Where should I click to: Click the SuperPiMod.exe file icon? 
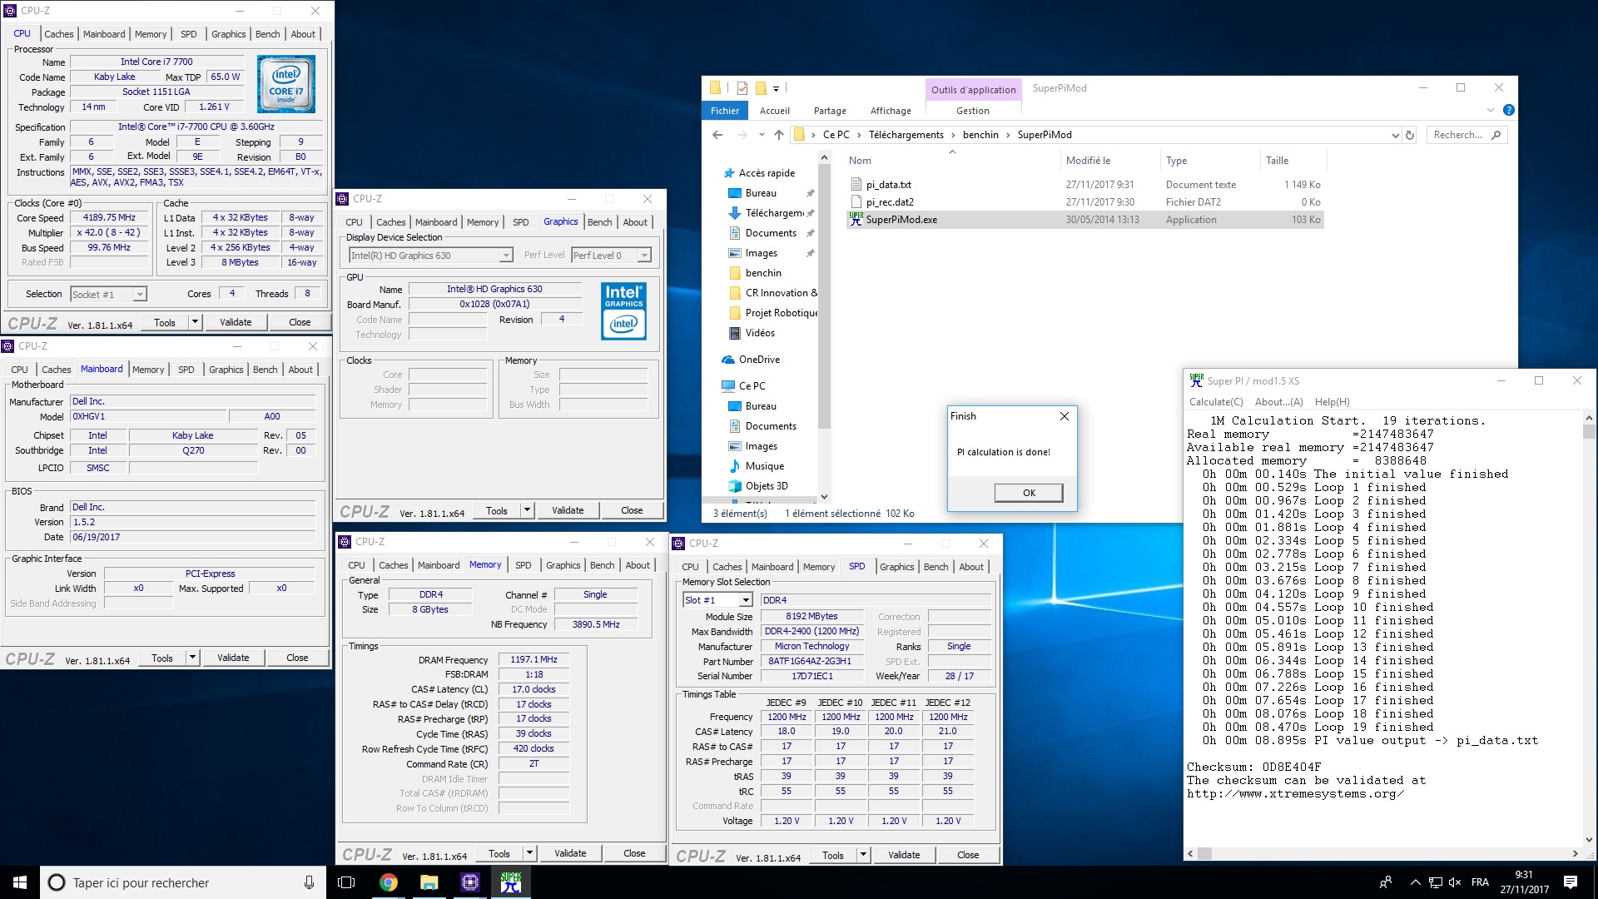[x=856, y=219]
